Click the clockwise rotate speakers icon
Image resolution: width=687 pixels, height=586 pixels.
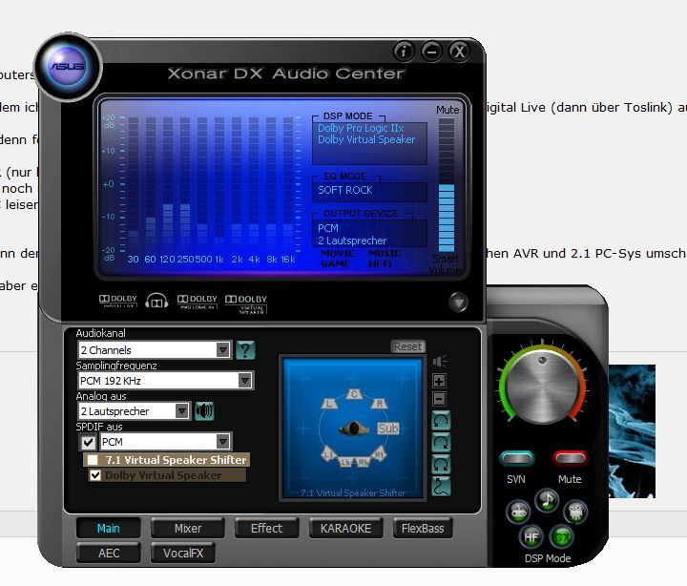coord(441,442)
